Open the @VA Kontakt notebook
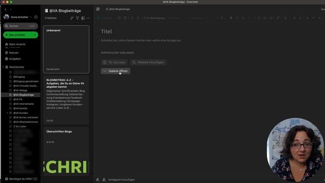Image resolution: width=325 pixels, height=183 pixels. [20, 108]
